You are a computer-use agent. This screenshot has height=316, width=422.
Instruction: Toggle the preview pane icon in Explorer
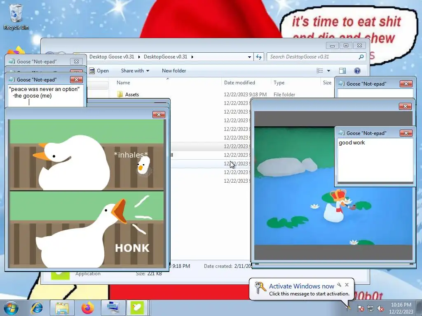point(342,71)
